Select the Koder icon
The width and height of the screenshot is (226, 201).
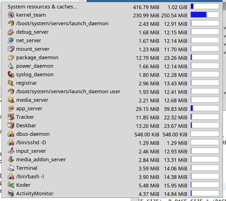11,185
